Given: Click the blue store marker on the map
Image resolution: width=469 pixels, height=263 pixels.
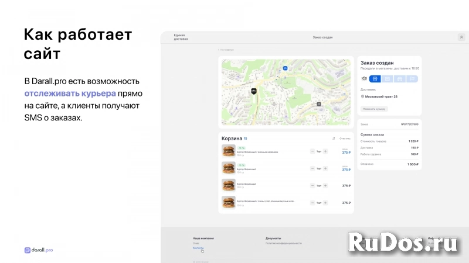Looking at the screenshot, I should tap(286, 68).
